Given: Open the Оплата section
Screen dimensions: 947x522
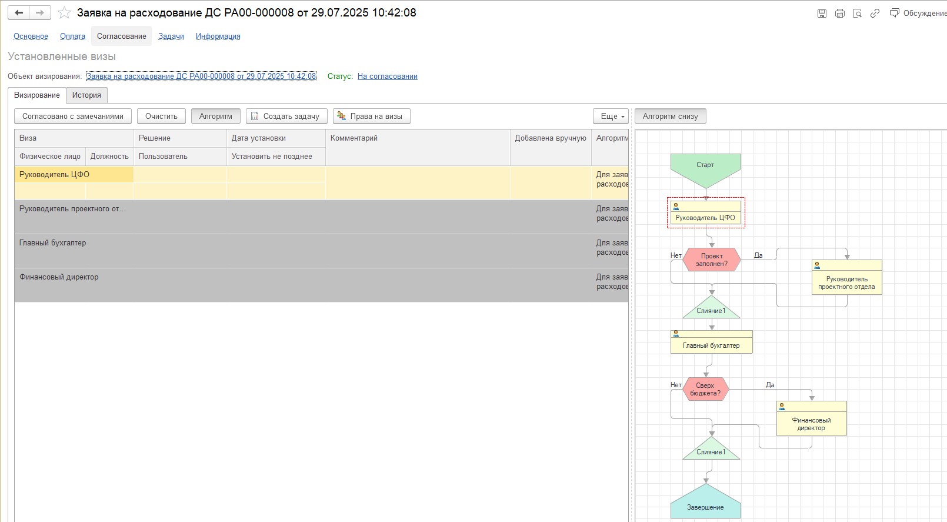Looking at the screenshot, I should tap(72, 36).
